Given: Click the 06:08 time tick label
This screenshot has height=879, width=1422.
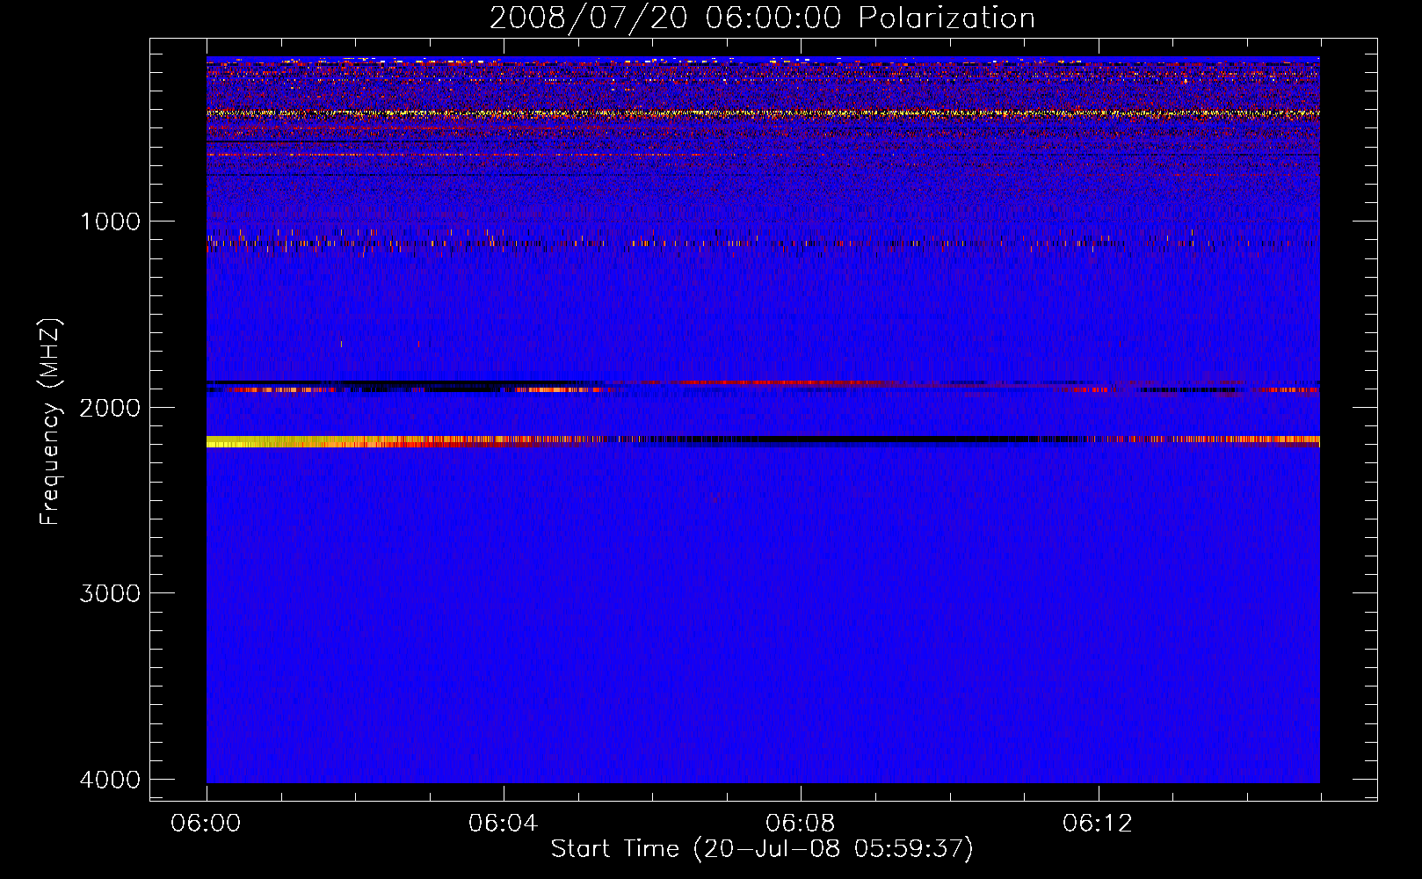Looking at the screenshot, I should pos(801,824).
